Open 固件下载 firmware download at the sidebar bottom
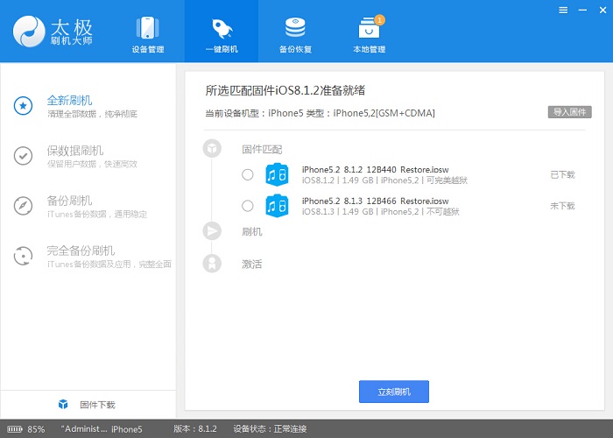 pos(88,405)
